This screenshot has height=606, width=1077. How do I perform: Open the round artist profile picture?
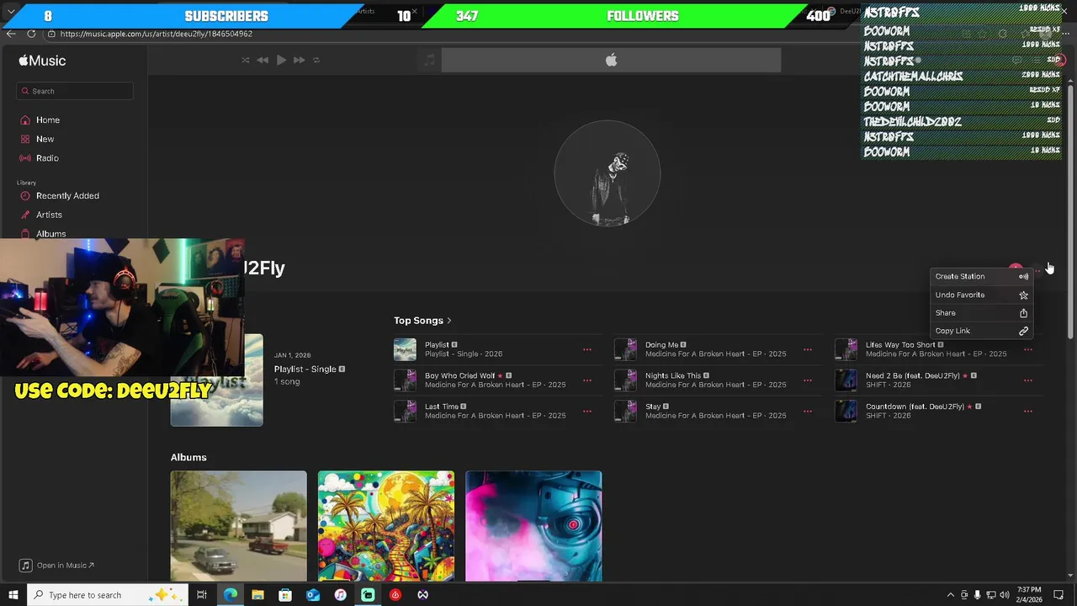coord(607,173)
